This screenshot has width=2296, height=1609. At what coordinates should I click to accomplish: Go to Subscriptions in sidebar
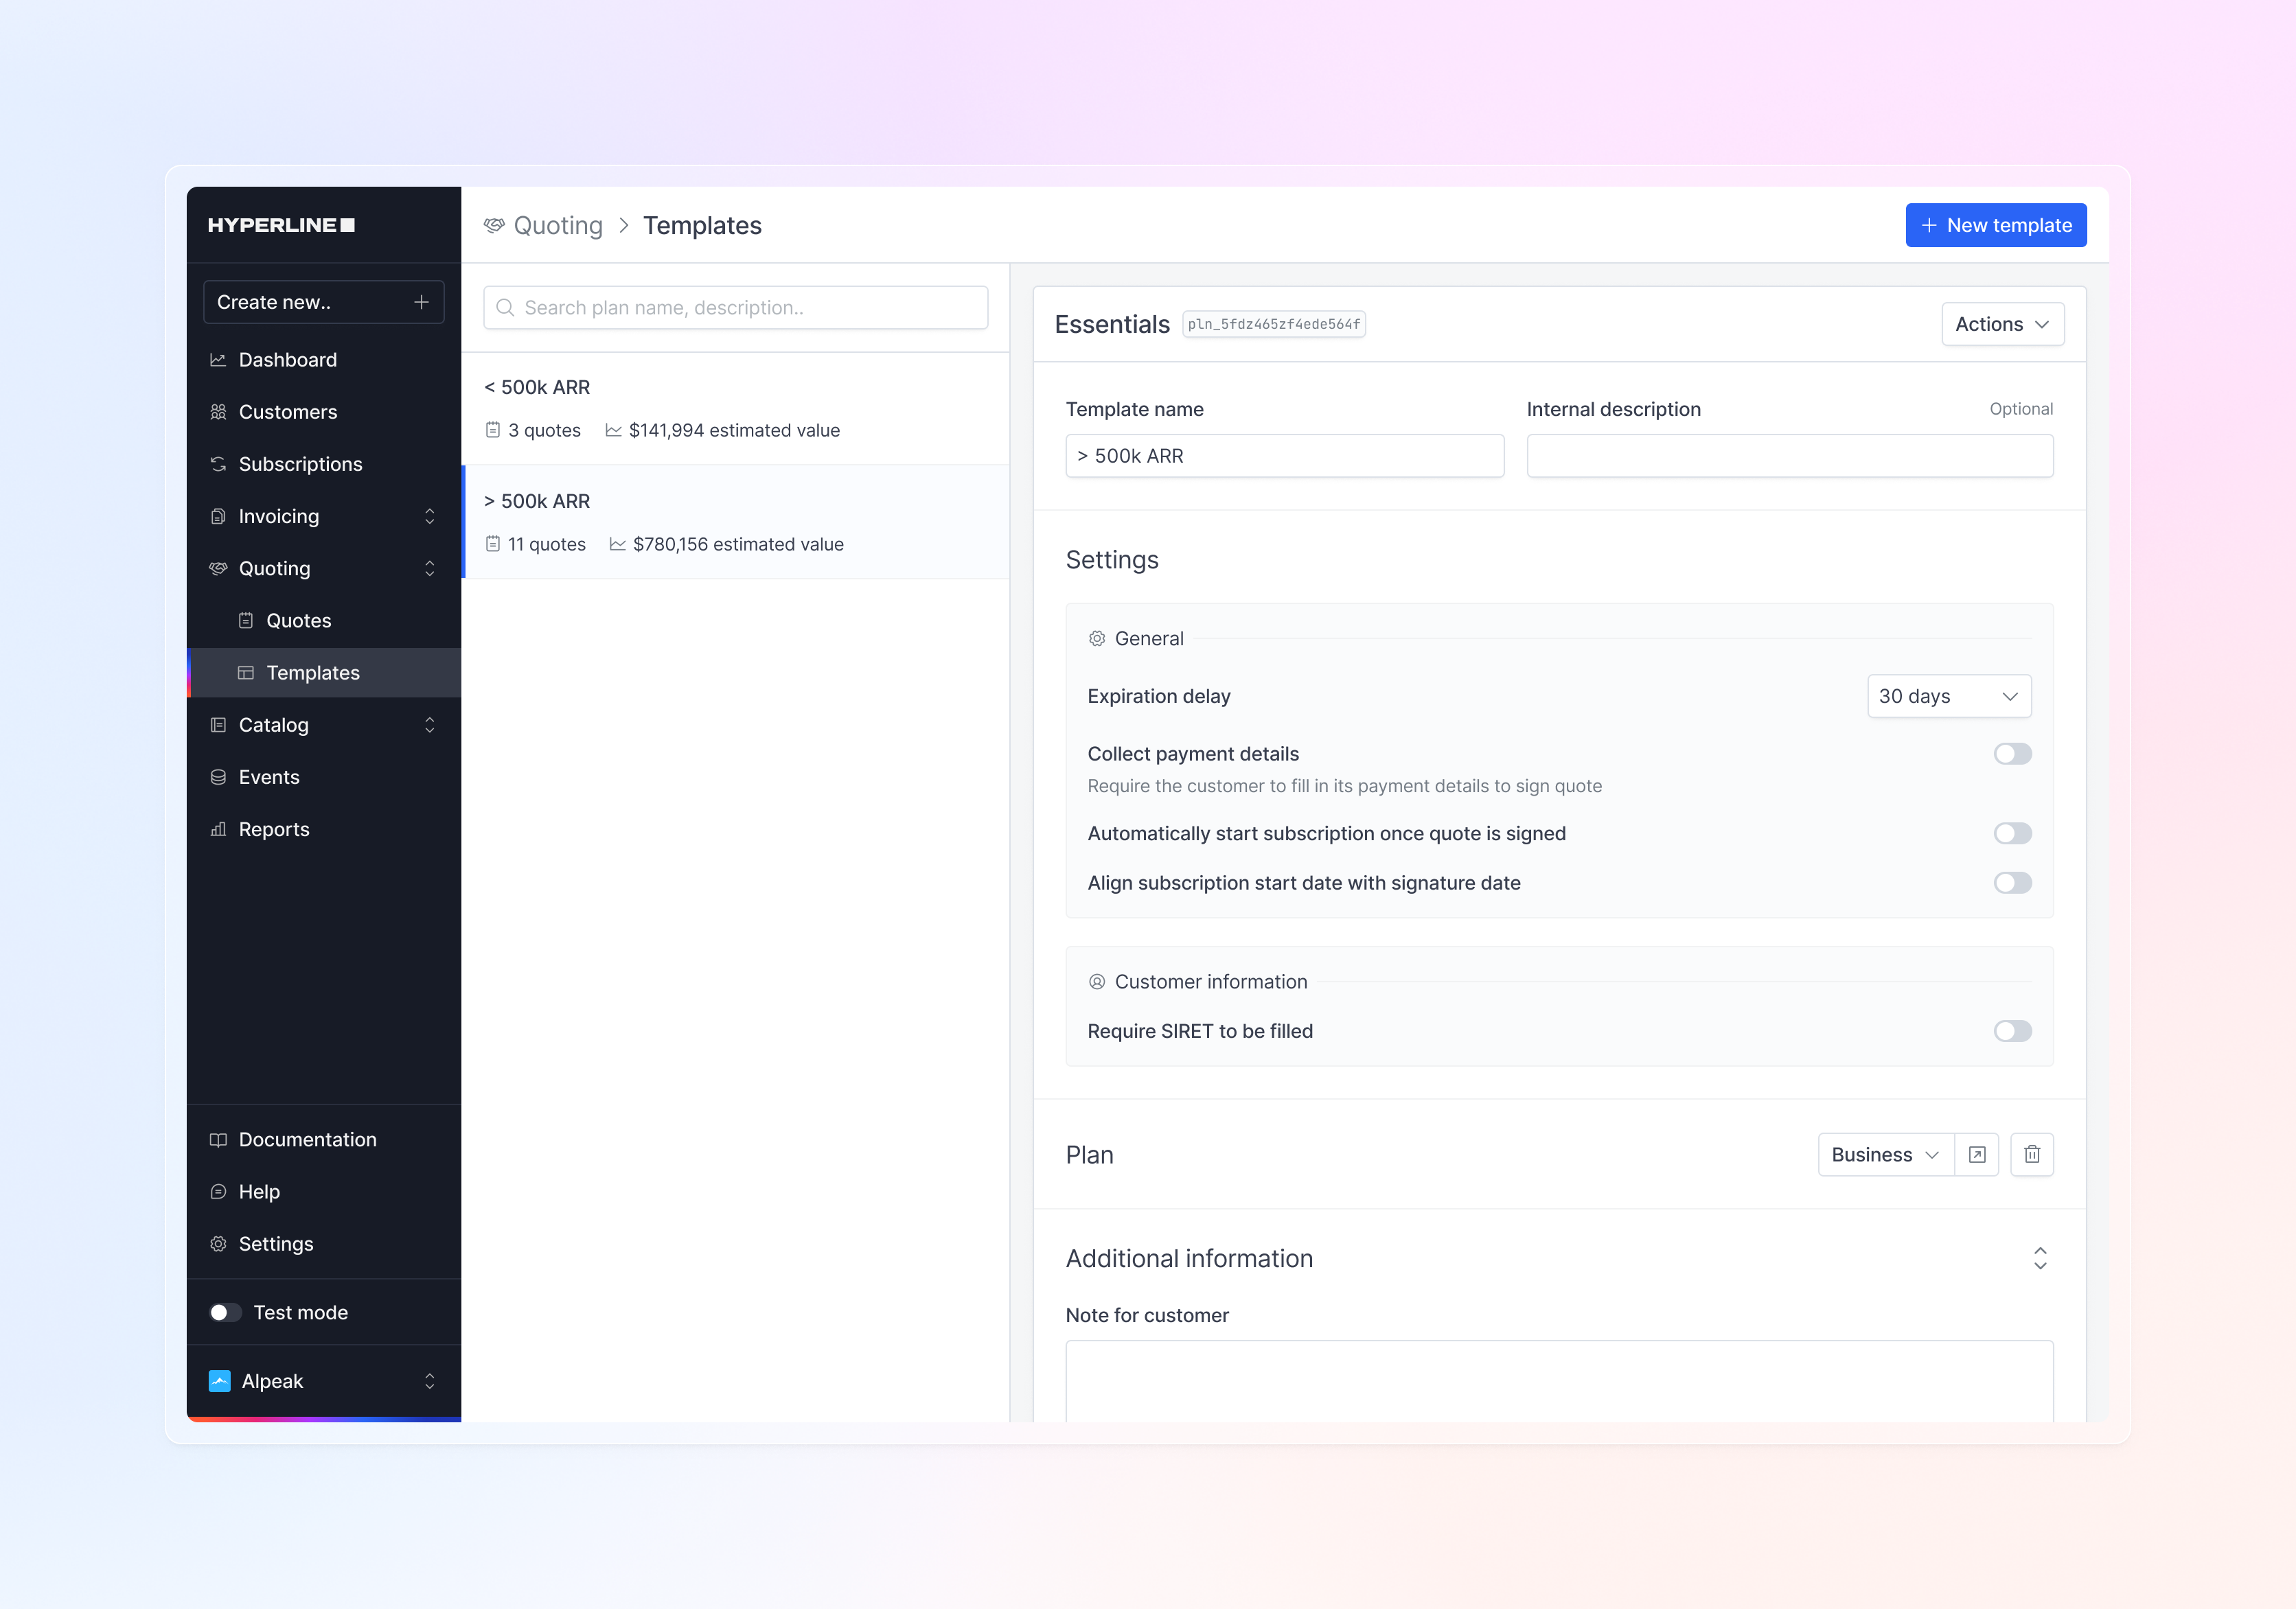[x=300, y=464]
